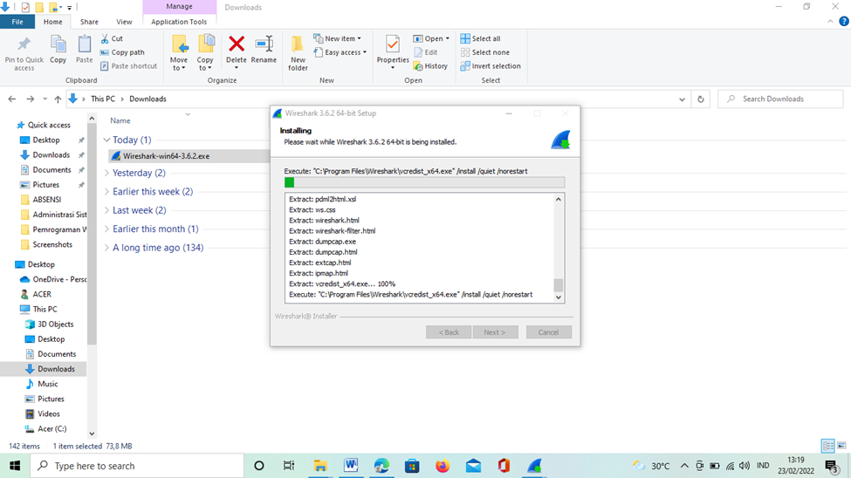Click installer log scrollbar up arrow
This screenshot has width=851, height=478.
pos(558,199)
